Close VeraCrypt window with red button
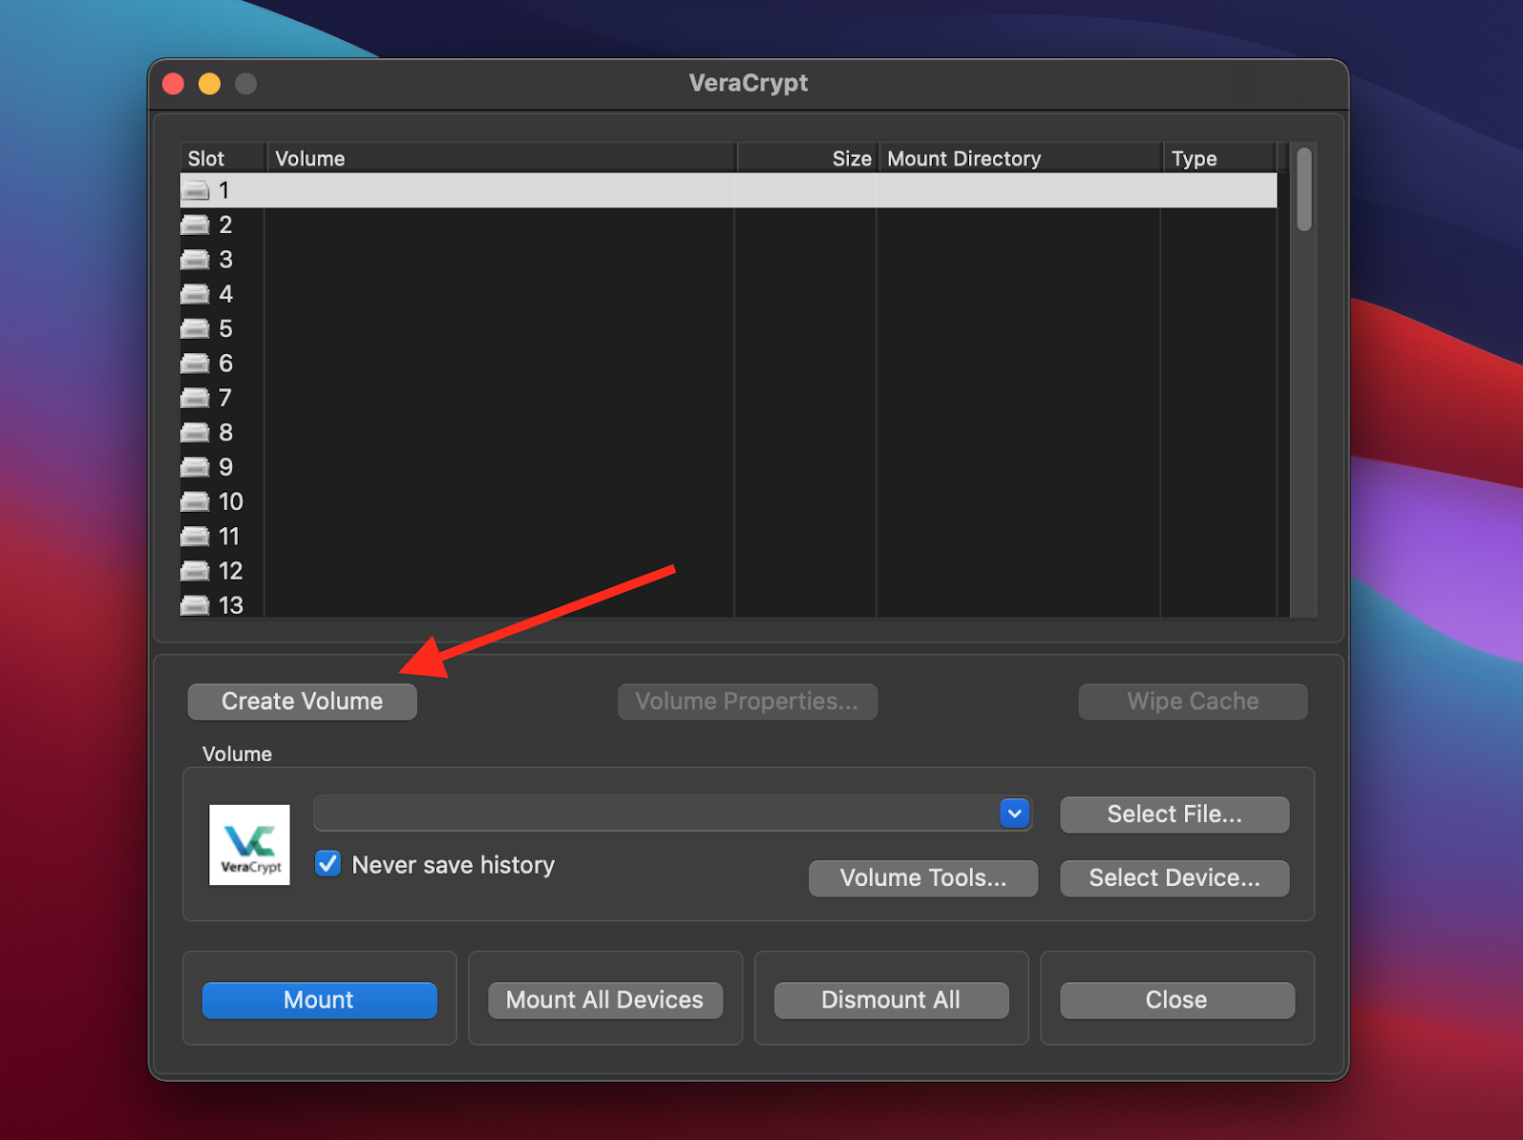The height and width of the screenshot is (1140, 1523). [173, 84]
